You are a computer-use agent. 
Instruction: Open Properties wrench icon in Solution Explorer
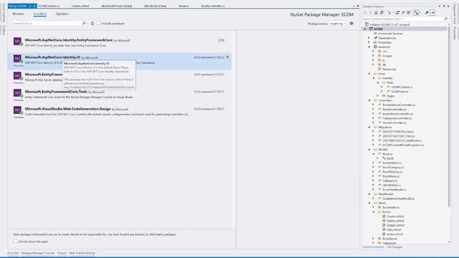coord(427,13)
